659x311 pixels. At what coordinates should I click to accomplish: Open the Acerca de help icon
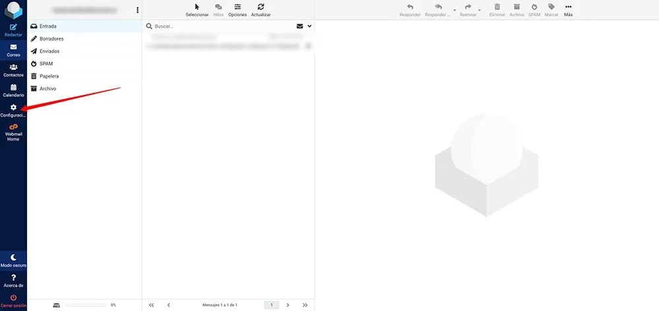tap(13, 281)
